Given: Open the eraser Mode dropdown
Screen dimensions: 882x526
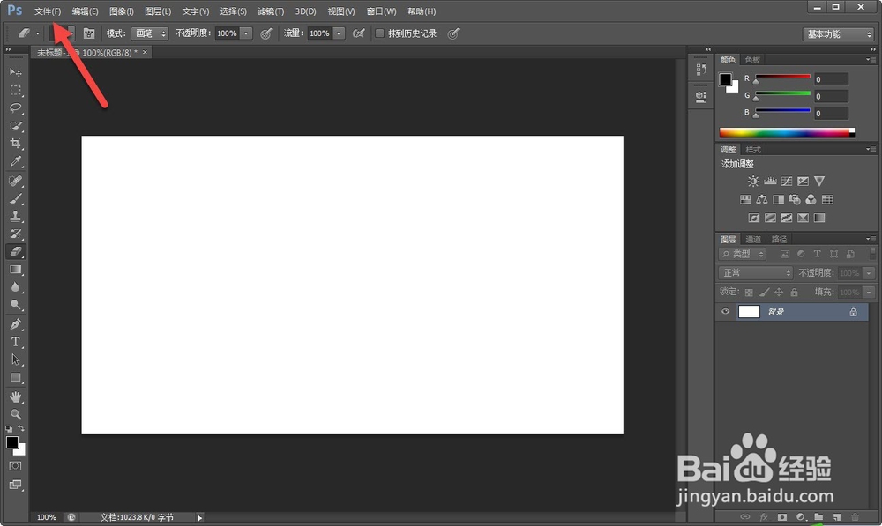Looking at the screenshot, I should click(x=149, y=33).
